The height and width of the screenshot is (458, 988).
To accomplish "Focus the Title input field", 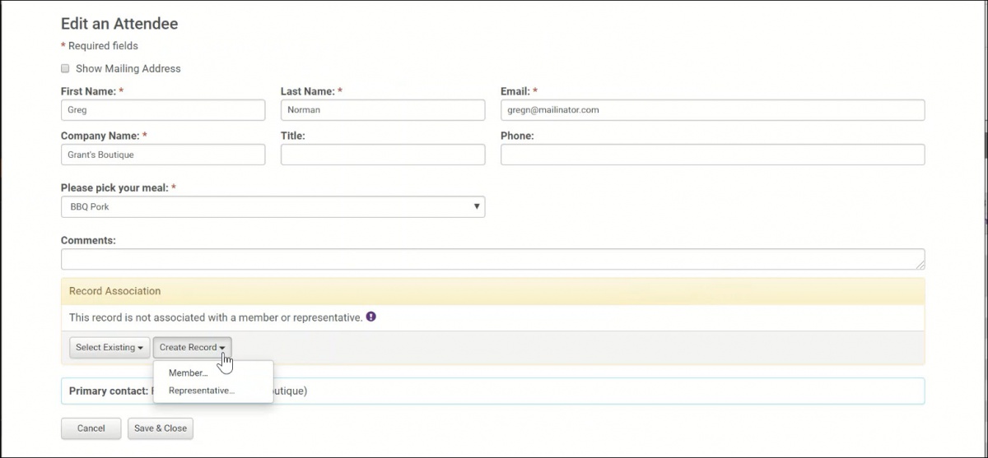I will 383,155.
